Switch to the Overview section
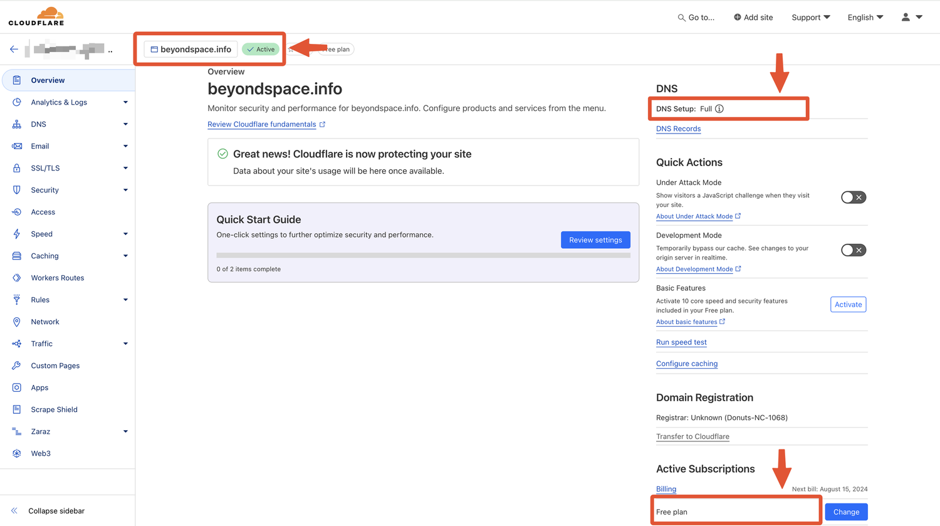The width and height of the screenshot is (940, 526). coord(48,80)
